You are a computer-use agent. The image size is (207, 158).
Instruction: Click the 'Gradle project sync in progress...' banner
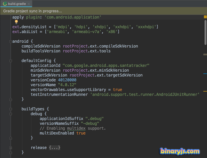pyautogui.click(x=103, y=11)
